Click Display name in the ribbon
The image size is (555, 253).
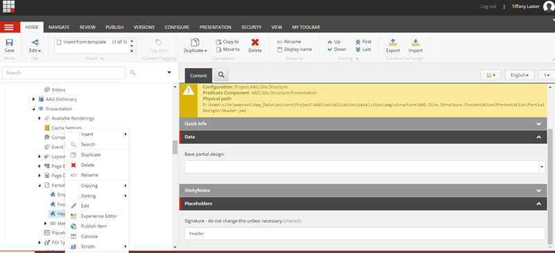[x=294, y=49]
